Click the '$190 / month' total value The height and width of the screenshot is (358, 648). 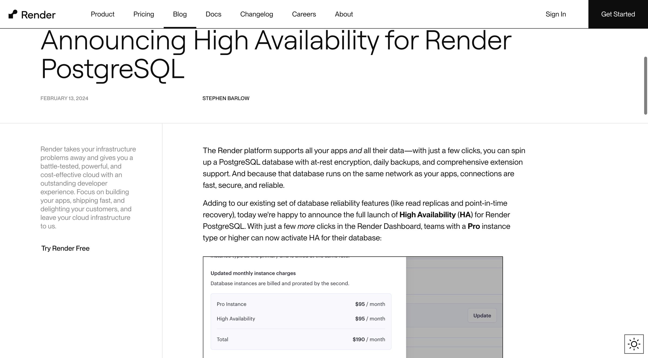point(369,339)
